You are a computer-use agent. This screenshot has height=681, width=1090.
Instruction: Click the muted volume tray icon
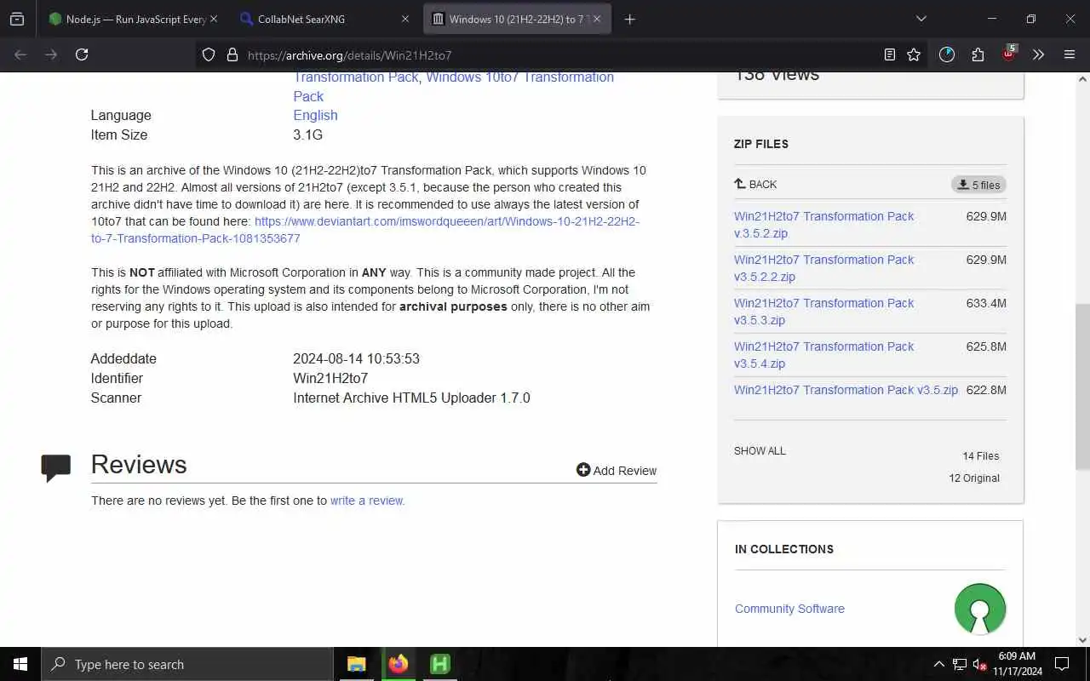tap(979, 664)
